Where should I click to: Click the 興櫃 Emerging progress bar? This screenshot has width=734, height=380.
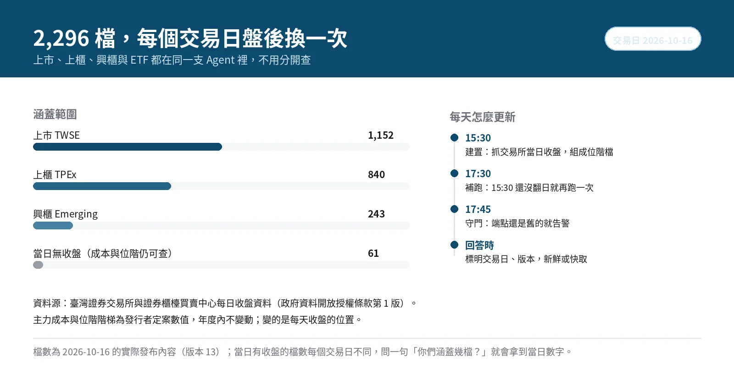pos(221,226)
